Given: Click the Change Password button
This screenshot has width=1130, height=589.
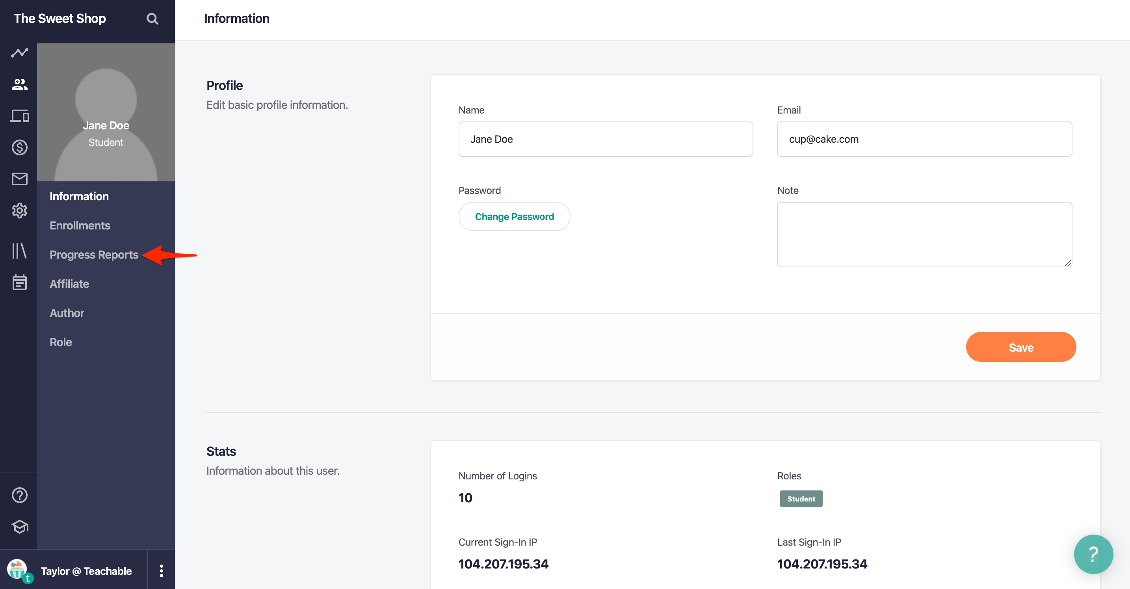Looking at the screenshot, I should tap(514, 216).
